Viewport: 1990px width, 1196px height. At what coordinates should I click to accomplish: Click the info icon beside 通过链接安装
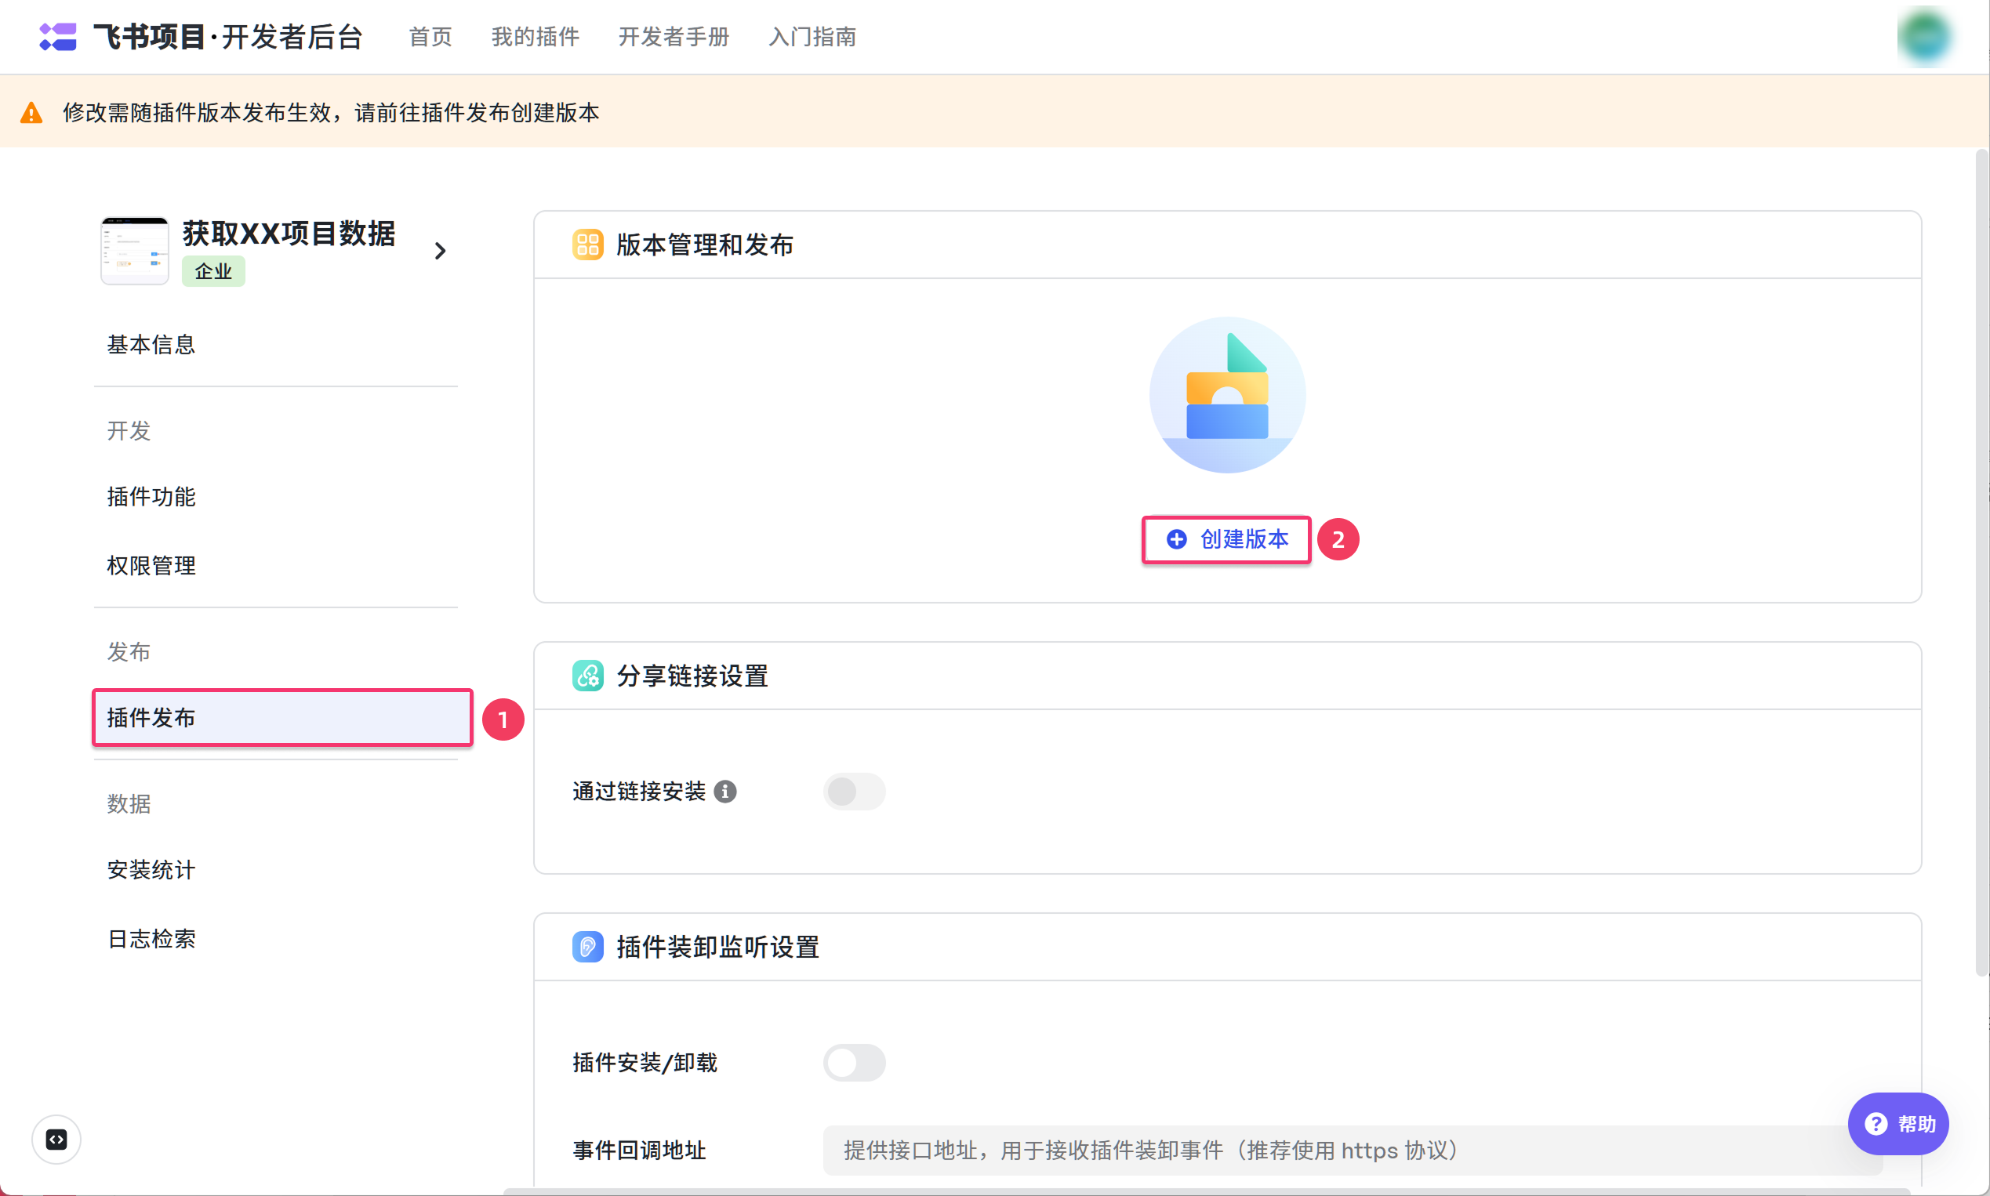point(724,792)
